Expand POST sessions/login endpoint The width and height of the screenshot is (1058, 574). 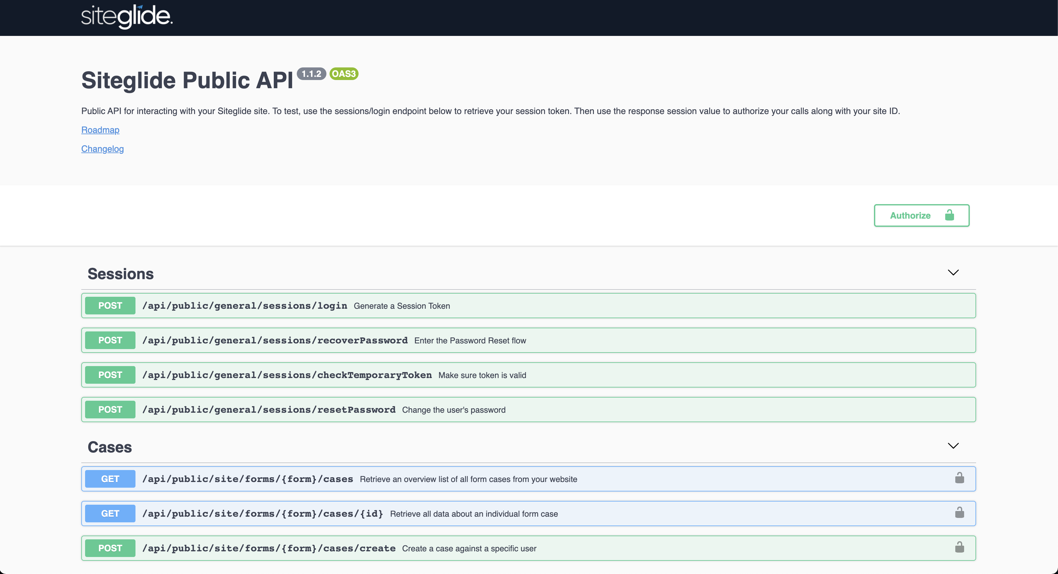pos(528,306)
